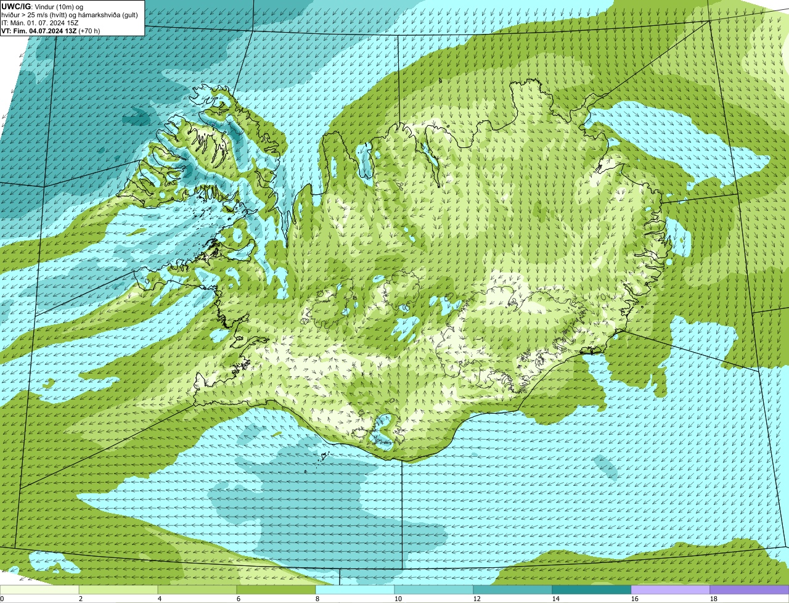Click the palest 0–2 m/s legend swatch
The image size is (789, 603).
pos(39,590)
